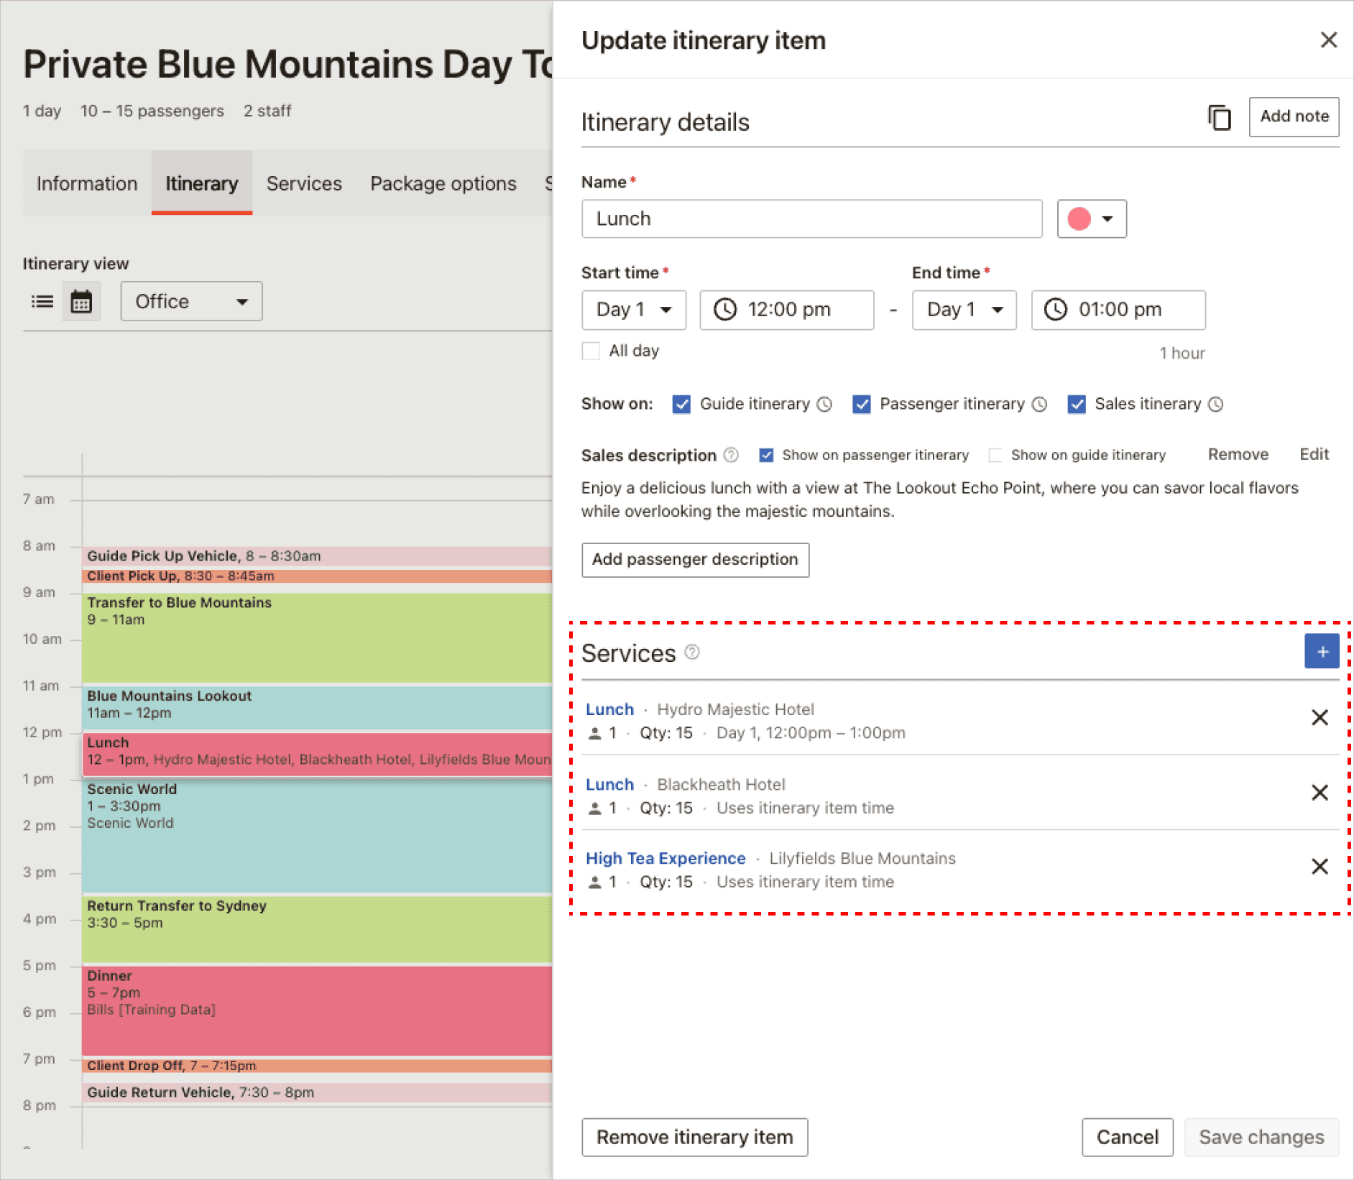Click the Sales description help icon
The height and width of the screenshot is (1180, 1354).
[x=731, y=455]
